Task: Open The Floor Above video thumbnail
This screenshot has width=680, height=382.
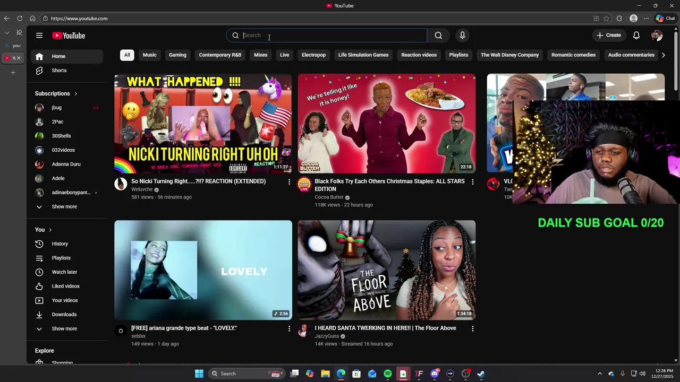Action: 387,270
